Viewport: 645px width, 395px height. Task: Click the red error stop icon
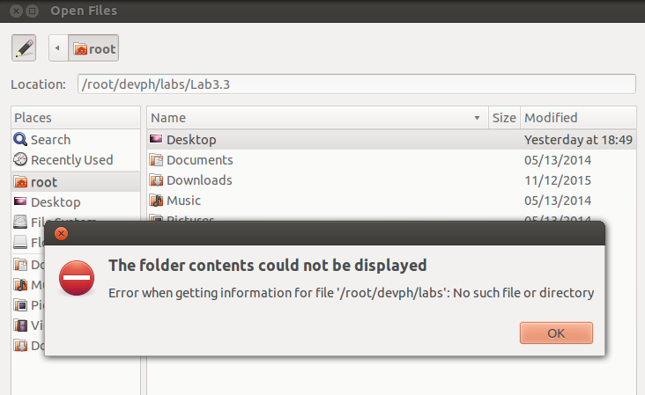pyautogui.click(x=77, y=278)
